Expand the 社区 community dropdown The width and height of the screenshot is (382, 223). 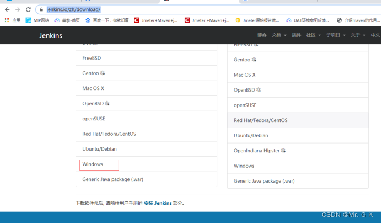pos(313,35)
